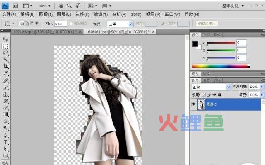Open the layer blend mode dropdown 正常
The image size is (265, 165).
coord(211,87)
